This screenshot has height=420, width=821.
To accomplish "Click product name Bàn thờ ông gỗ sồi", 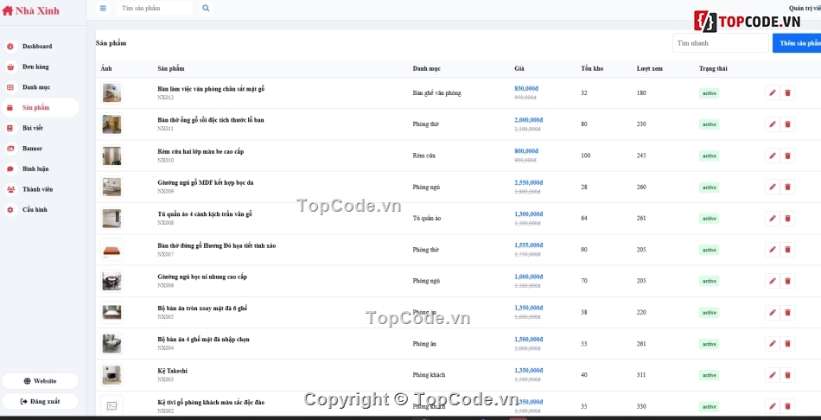I will tap(211, 120).
